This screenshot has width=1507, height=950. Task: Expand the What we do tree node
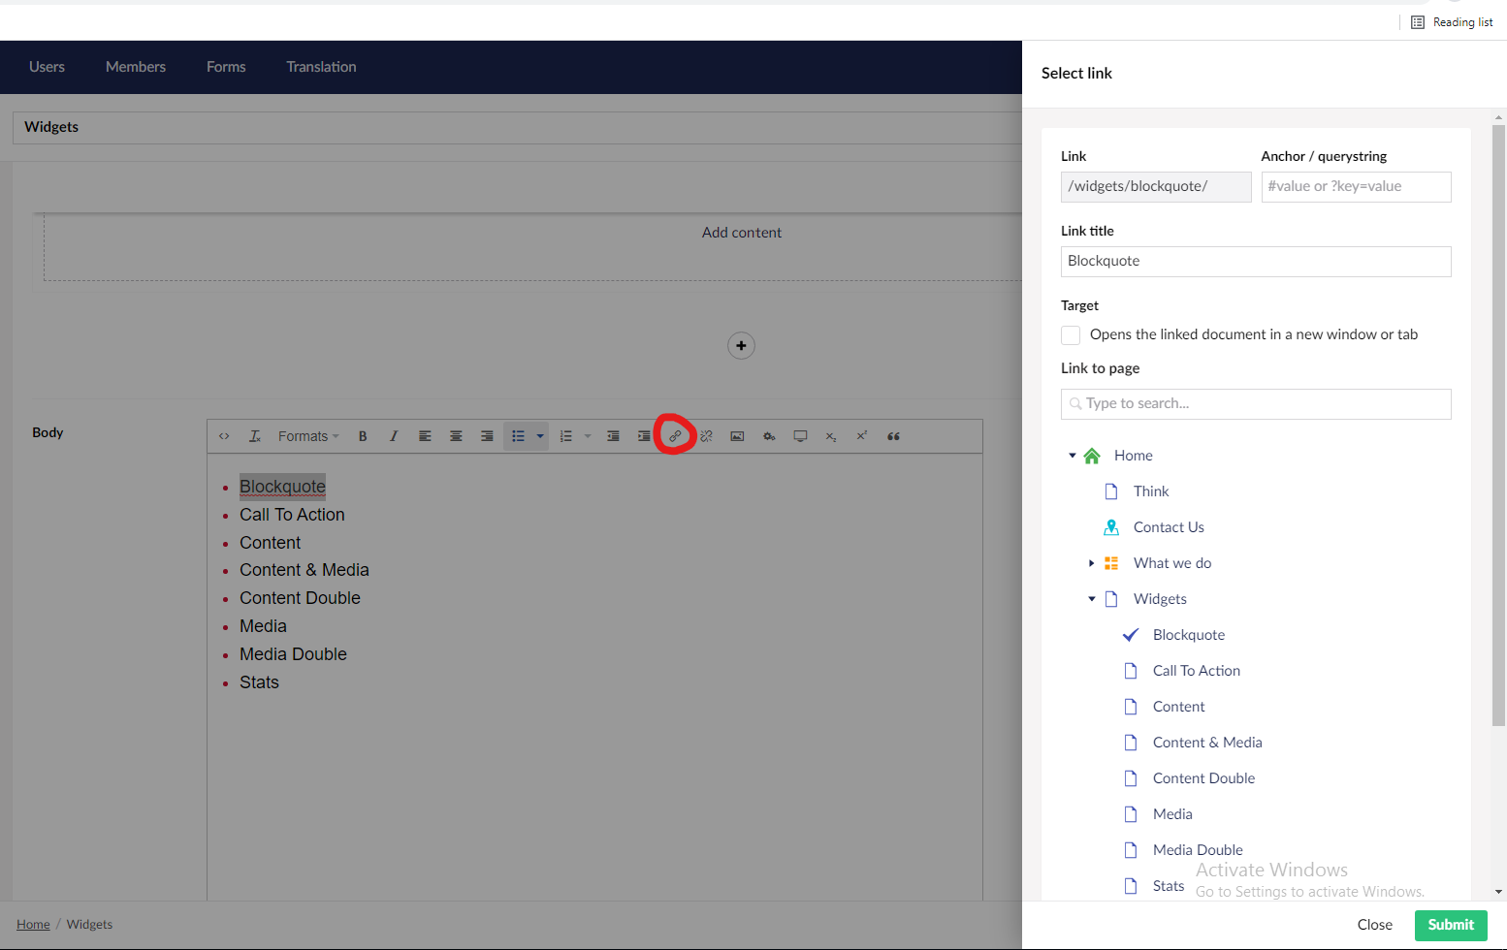click(x=1092, y=563)
